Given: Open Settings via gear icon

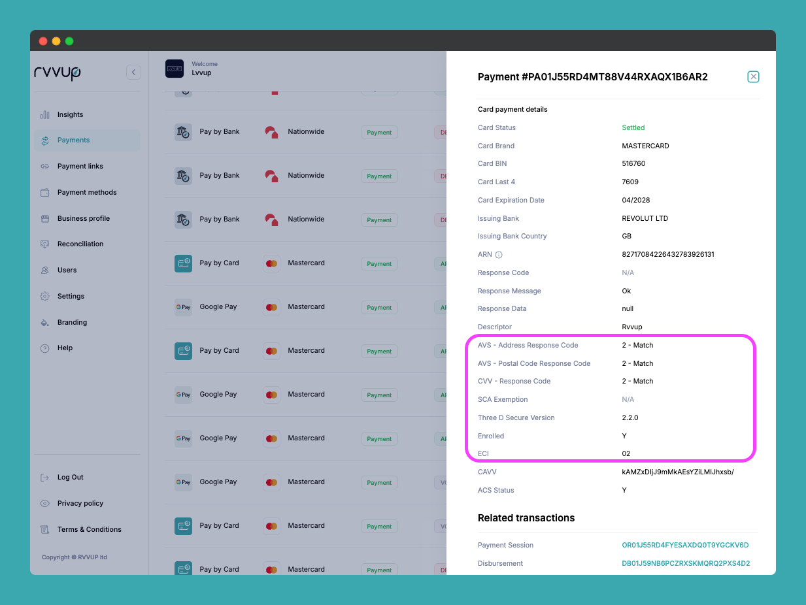Looking at the screenshot, I should (45, 296).
